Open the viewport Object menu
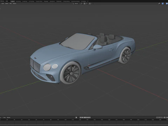The image size is (168, 126). point(14,3)
